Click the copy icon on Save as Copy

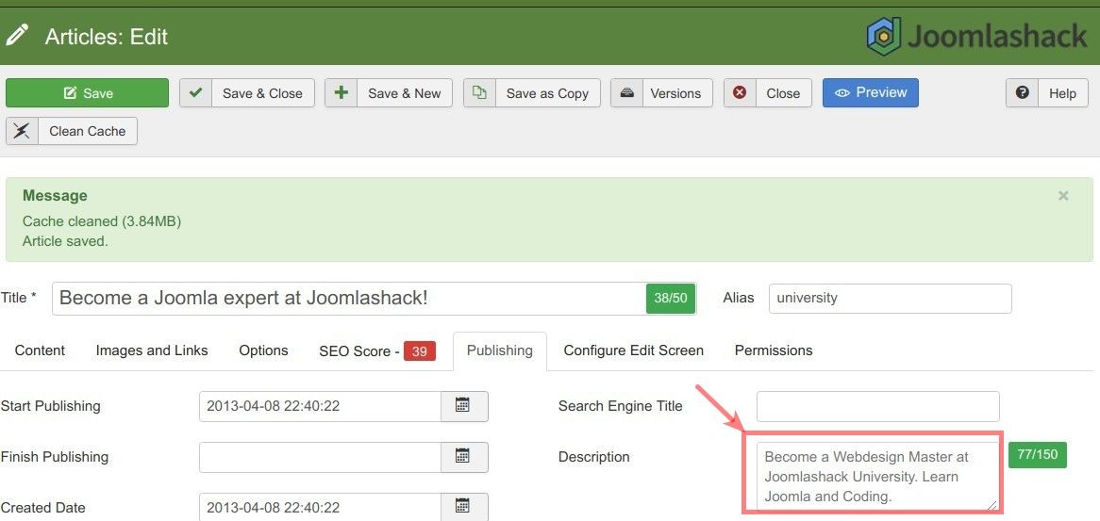479,93
